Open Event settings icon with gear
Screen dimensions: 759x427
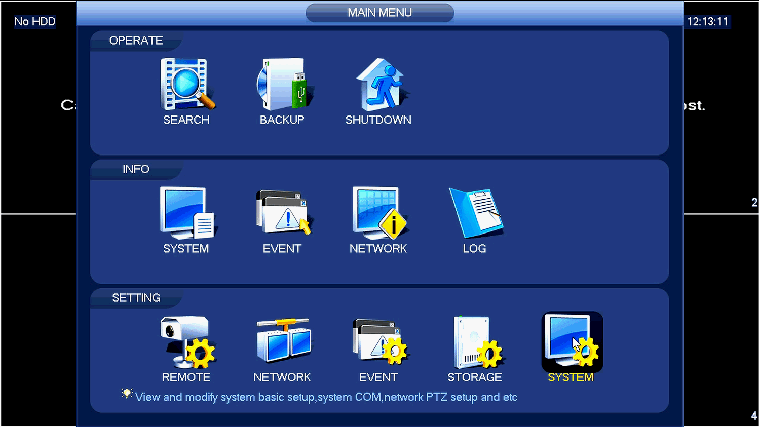380,342
